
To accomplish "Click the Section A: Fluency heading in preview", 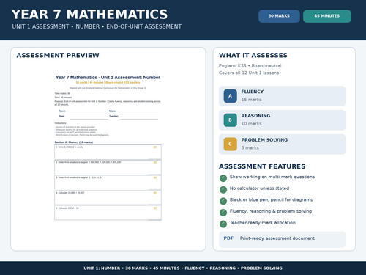I will pyautogui.click(x=73, y=142).
